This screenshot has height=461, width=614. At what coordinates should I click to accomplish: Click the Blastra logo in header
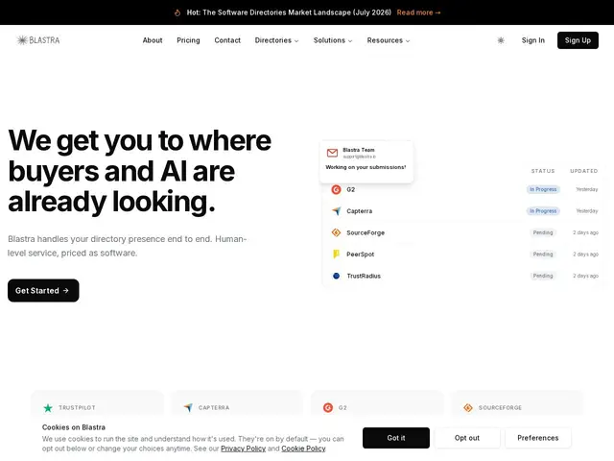click(x=38, y=40)
